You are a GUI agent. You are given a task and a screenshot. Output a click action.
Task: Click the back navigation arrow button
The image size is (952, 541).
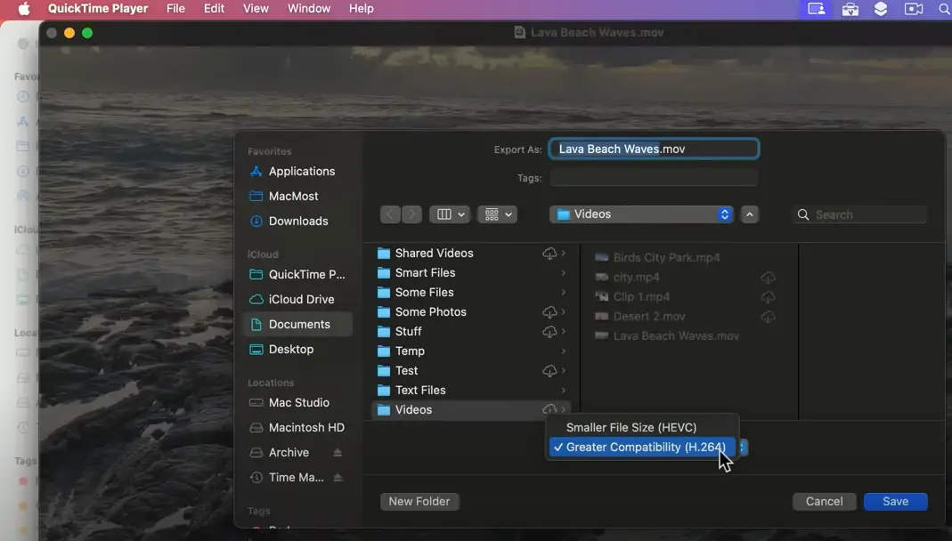tap(390, 214)
